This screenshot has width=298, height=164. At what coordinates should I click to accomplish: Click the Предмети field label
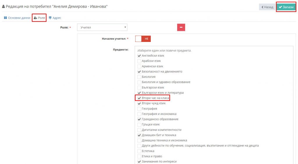pos(121,50)
